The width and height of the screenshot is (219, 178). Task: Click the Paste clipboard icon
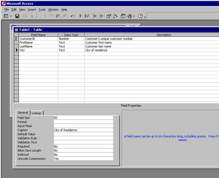click(x=58, y=16)
